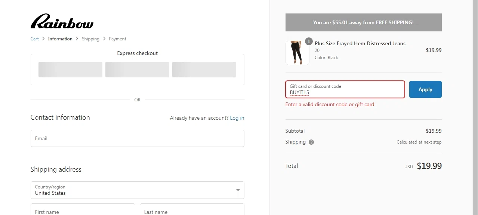This screenshot has width=478, height=215.
Task: Click the gift card or discount code field
Action: (x=345, y=90)
